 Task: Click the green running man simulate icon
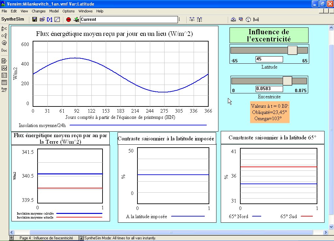[x=76, y=20]
